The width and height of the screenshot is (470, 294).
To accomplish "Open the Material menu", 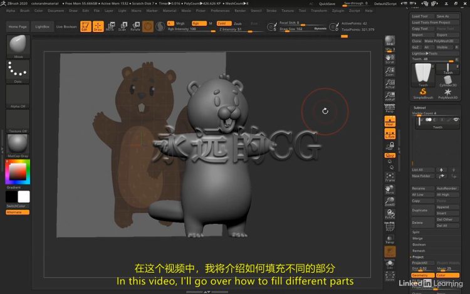I will pos(169,11).
